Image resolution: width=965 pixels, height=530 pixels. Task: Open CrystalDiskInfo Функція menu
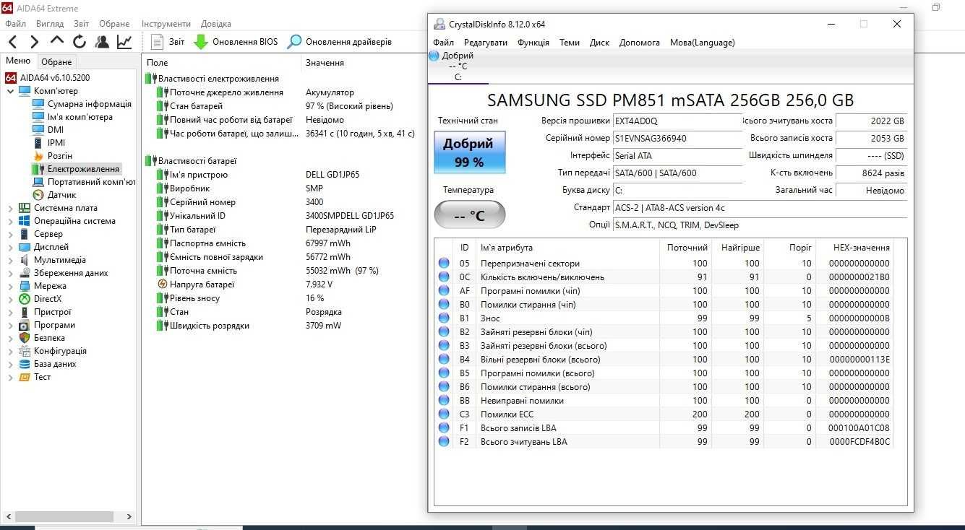click(533, 43)
